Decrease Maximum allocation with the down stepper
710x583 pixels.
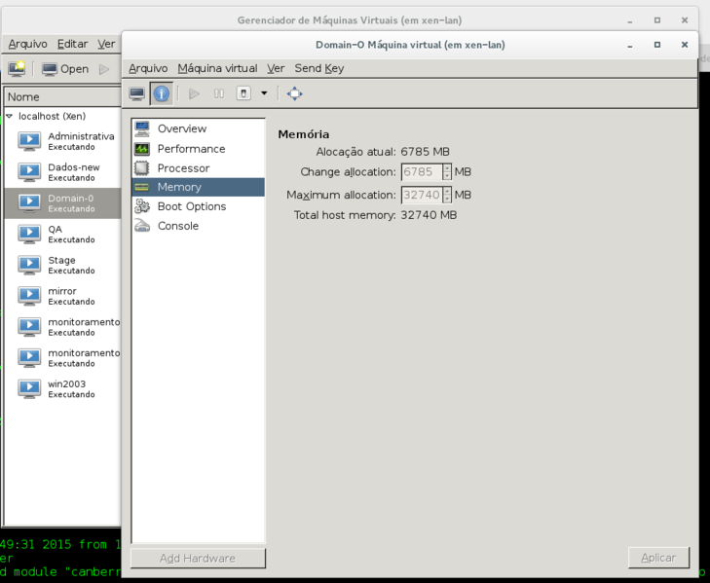(x=447, y=199)
